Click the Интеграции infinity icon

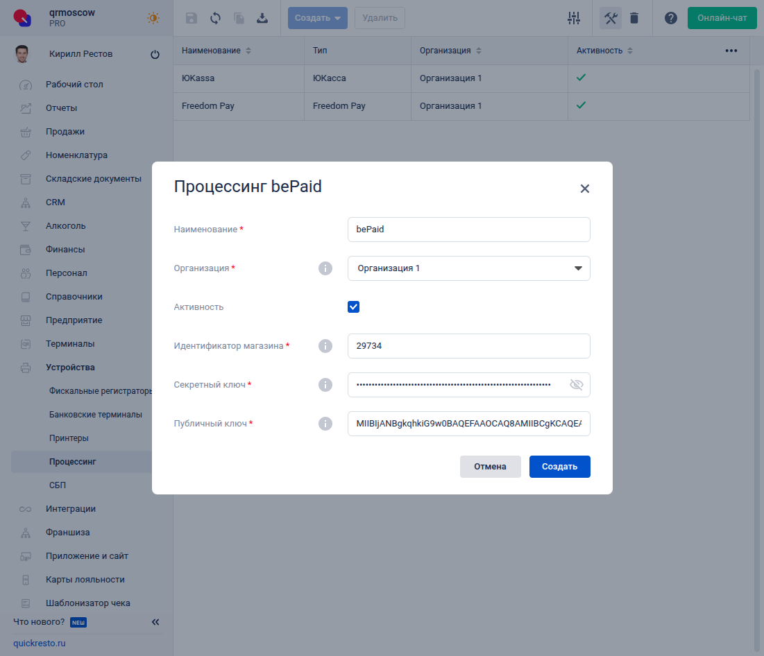(26, 509)
